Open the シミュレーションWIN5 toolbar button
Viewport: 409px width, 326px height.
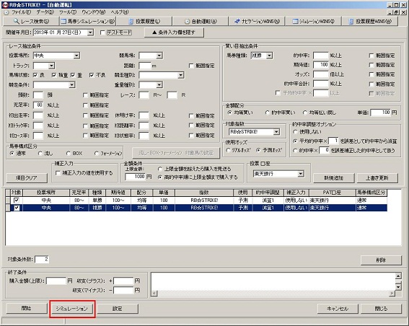tap(313, 22)
